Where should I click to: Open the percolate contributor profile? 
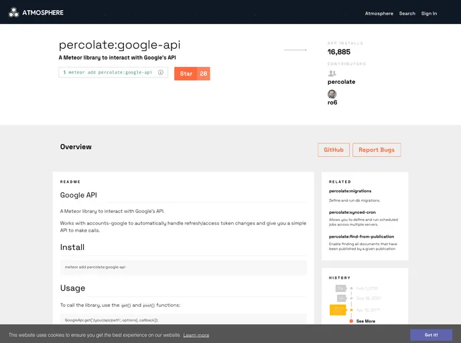click(341, 82)
